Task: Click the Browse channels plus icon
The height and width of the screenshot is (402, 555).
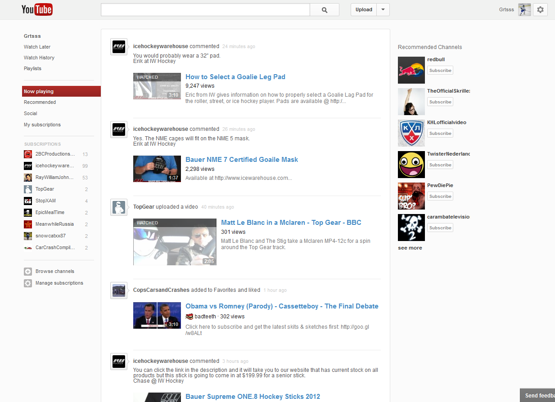Action: coord(28,272)
